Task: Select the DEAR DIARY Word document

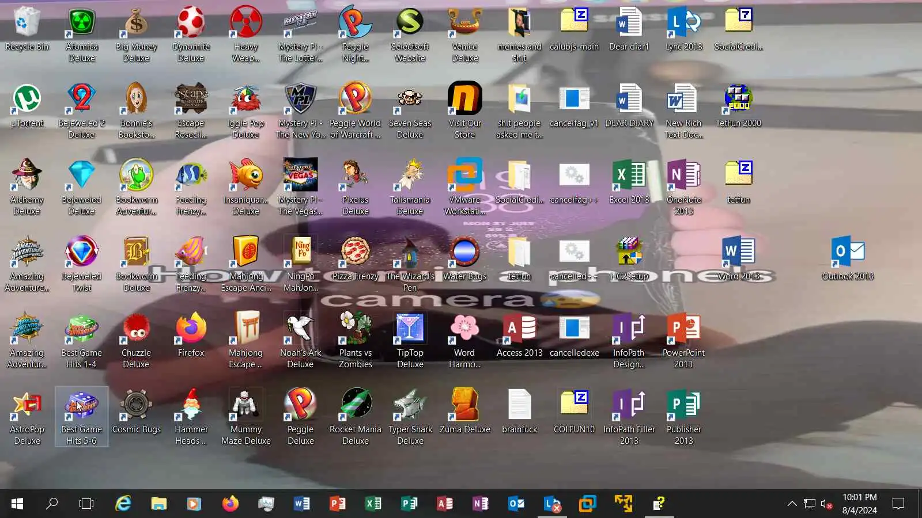Action: [x=629, y=105]
